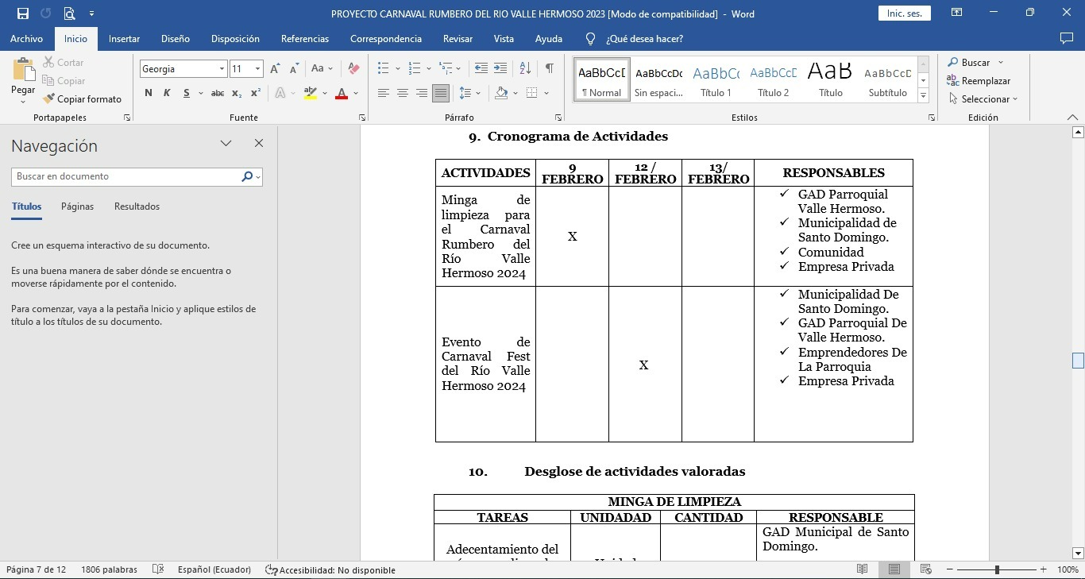Click the Paste clipboard icon
This screenshot has width=1085, height=579.
pyautogui.click(x=23, y=71)
